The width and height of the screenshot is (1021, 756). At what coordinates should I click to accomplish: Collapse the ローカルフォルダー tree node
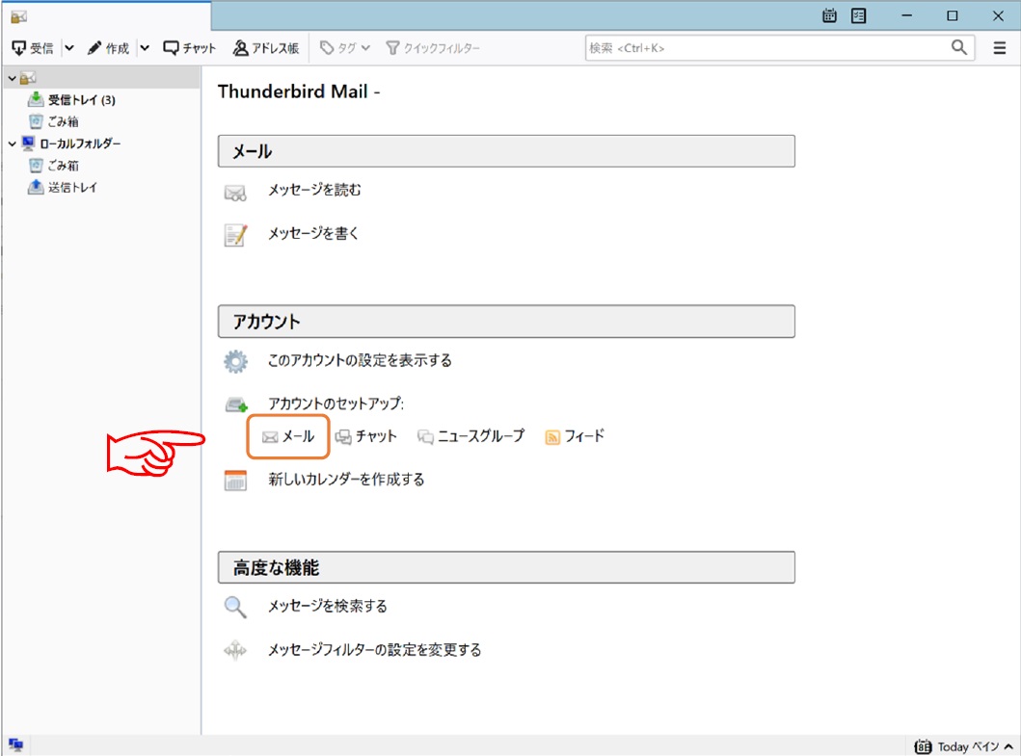[12, 143]
